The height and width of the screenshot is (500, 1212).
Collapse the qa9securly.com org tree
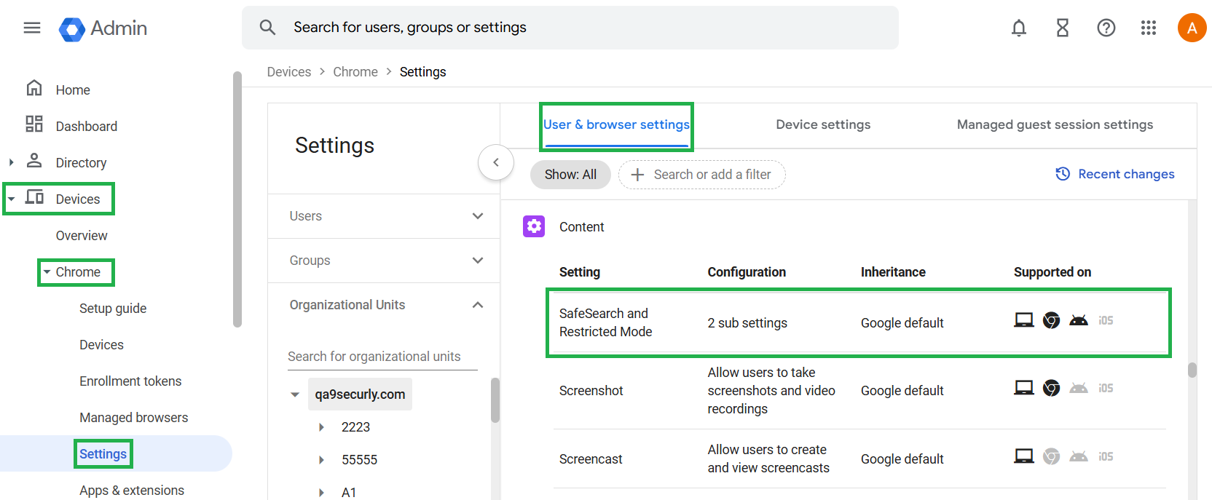(295, 394)
